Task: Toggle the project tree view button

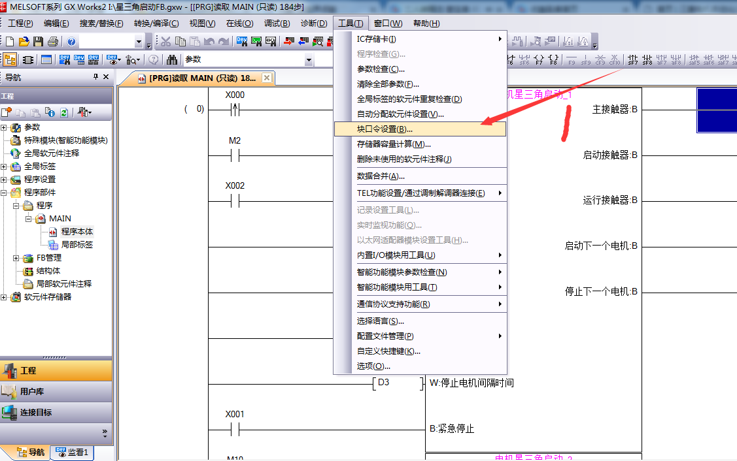Action: pyautogui.click(x=10, y=60)
